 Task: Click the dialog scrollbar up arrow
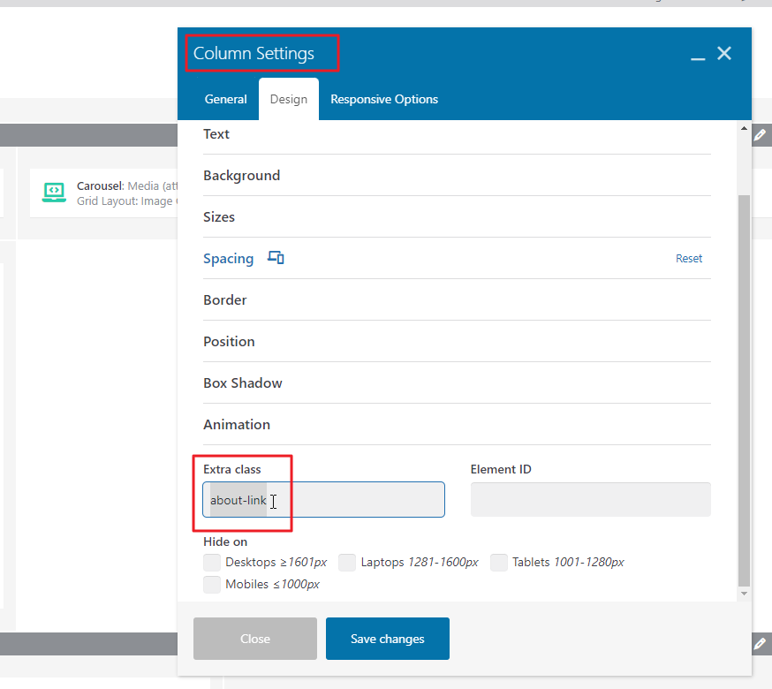[x=744, y=128]
